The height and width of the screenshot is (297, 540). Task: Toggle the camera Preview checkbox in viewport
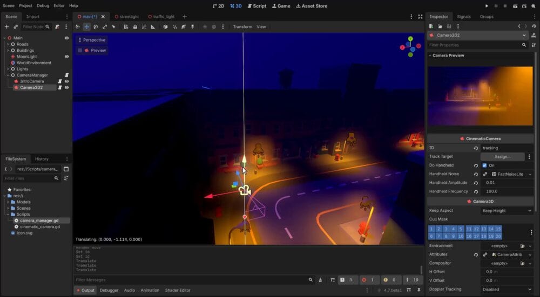pyautogui.click(x=80, y=51)
